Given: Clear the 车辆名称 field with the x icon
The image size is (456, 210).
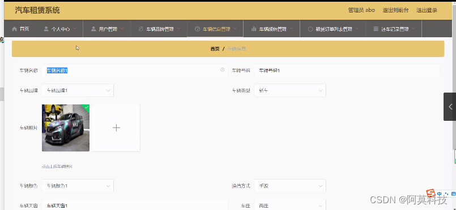Looking at the screenshot, I should pyautogui.click(x=223, y=70).
